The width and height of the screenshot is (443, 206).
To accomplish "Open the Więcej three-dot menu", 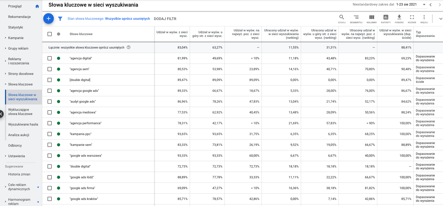I will pyautogui.click(x=424, y=19).
